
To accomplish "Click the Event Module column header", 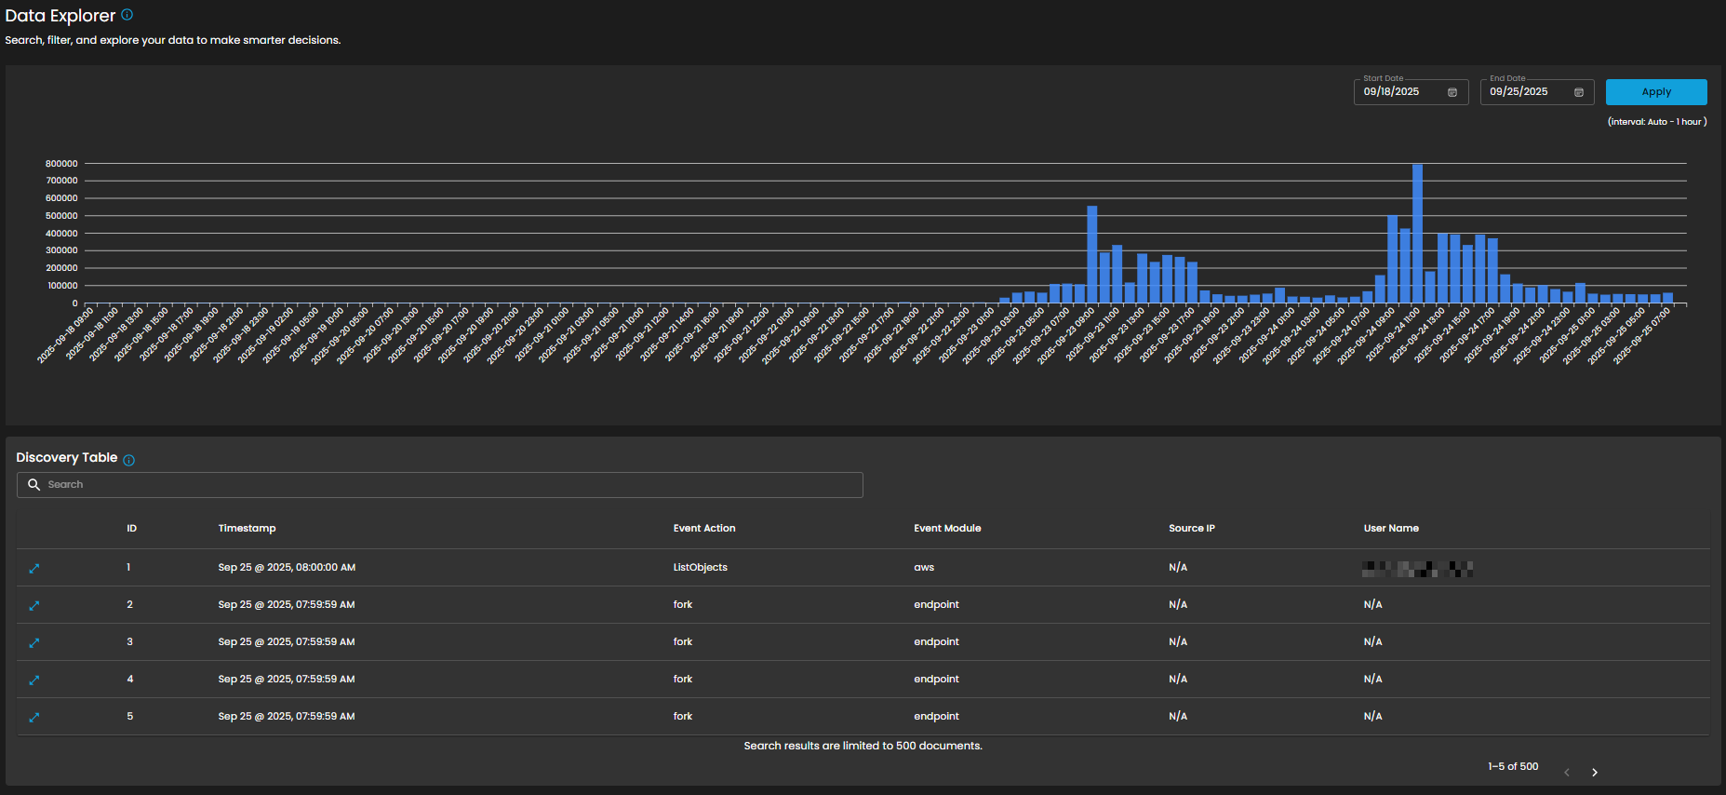I will click(x=947, y=529).
